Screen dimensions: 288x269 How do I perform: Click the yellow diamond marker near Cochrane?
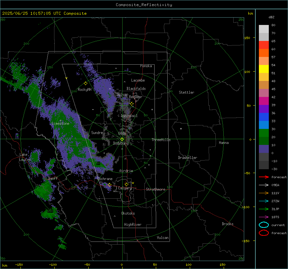point(110,185)
